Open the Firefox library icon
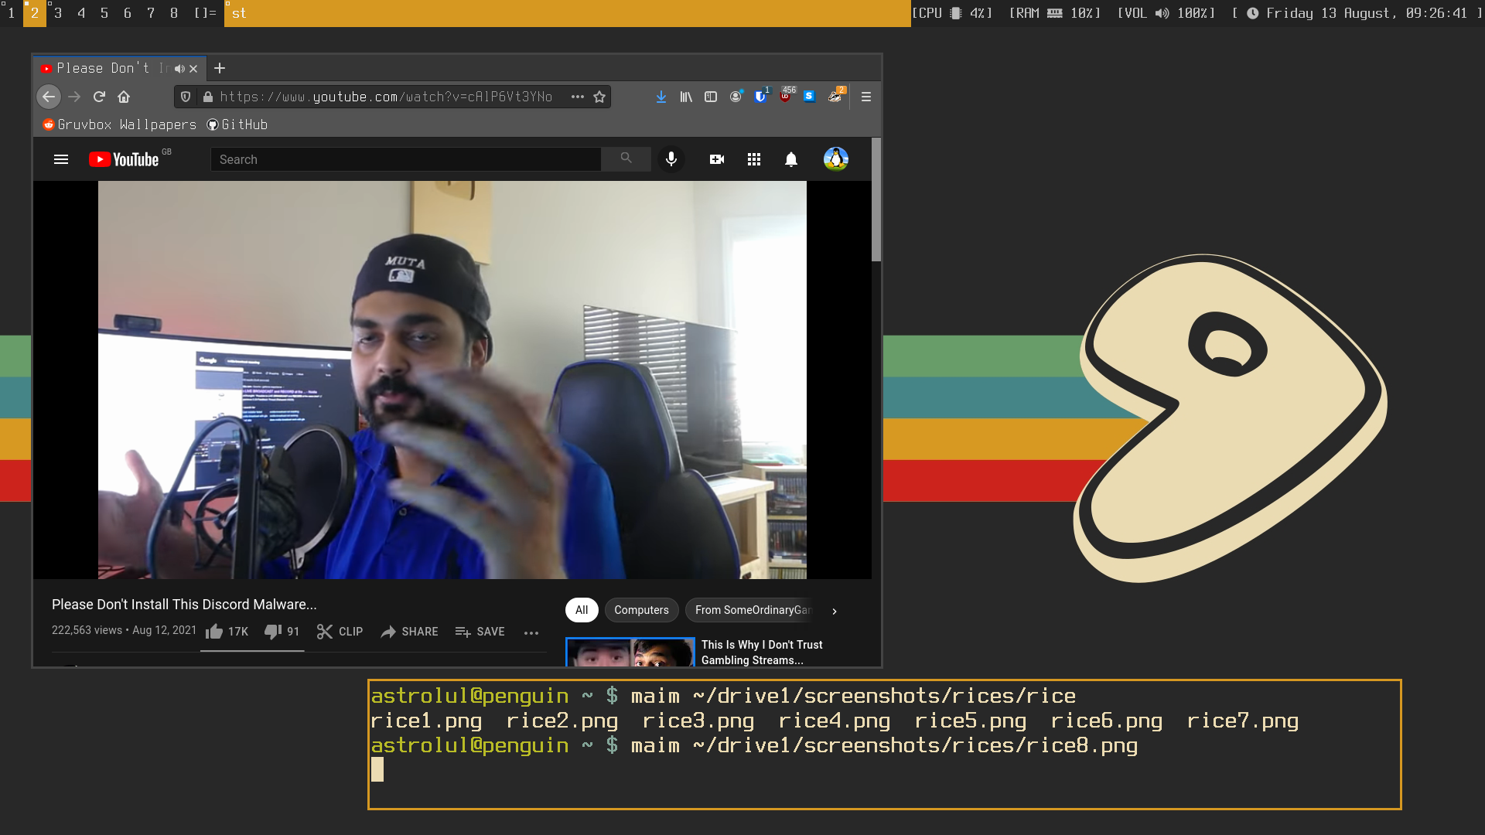1485x835 pixels. (x=686, y=97)
